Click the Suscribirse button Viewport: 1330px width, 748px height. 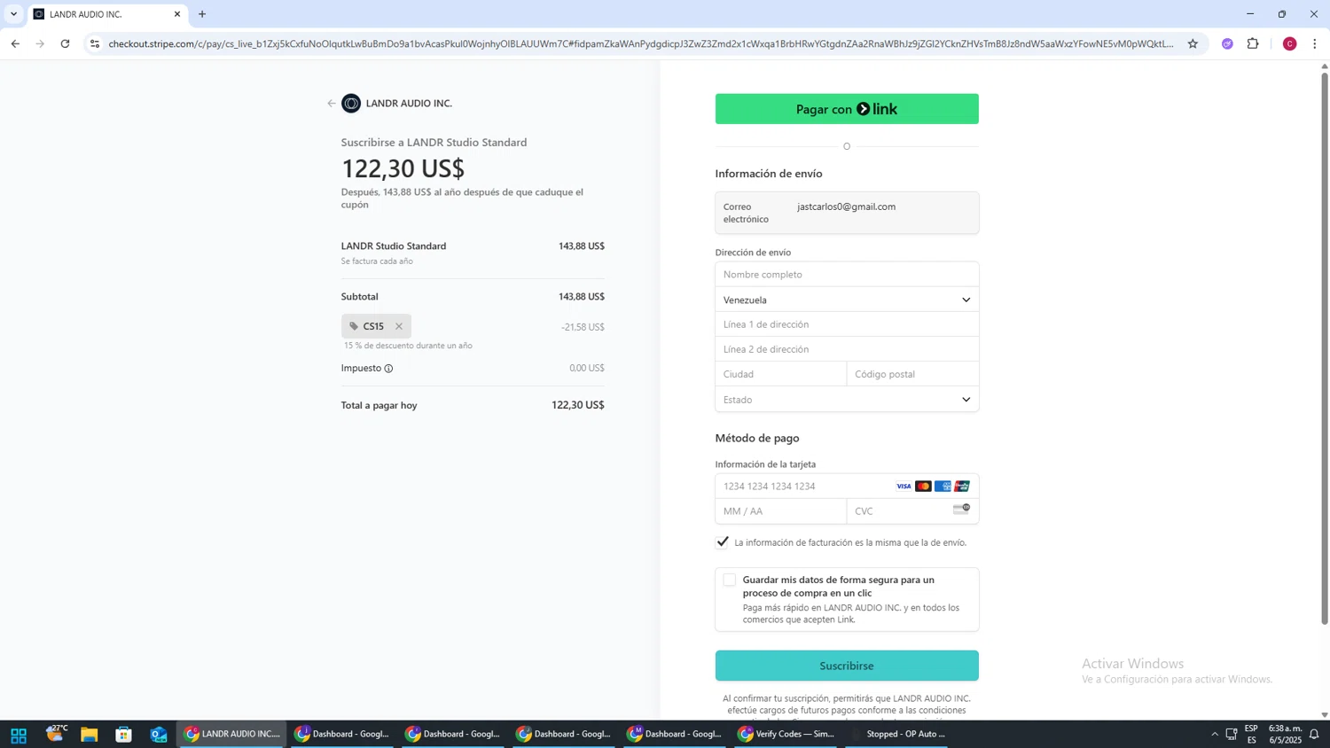click(x=847, y=666)
